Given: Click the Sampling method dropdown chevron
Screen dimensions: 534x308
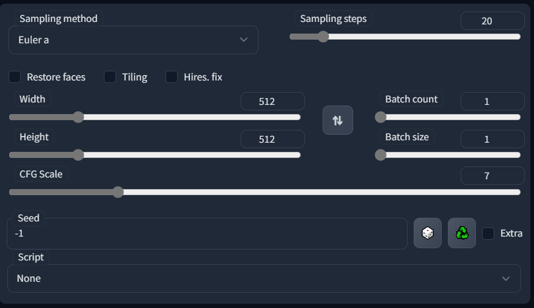Looking at the screenshot, I should pos(244,40).
